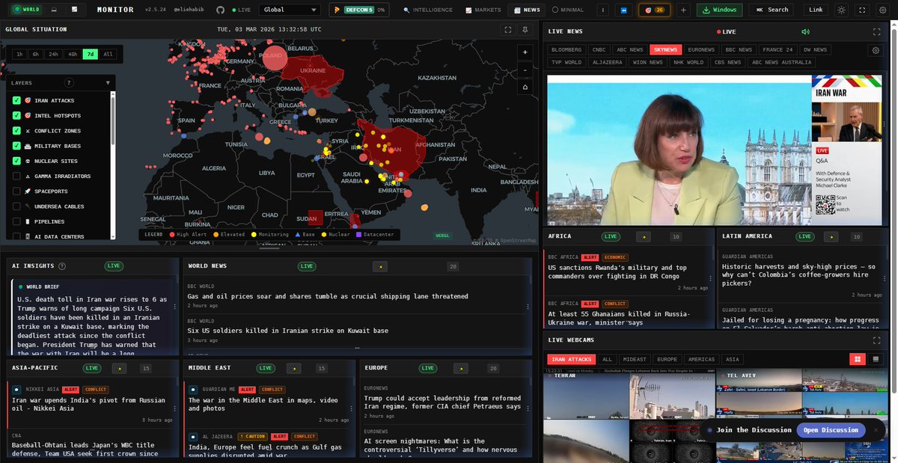Click the Africa panel sparkle summarize icon
This screenshot has height=463, width=898.
click(x=642, y=236)
